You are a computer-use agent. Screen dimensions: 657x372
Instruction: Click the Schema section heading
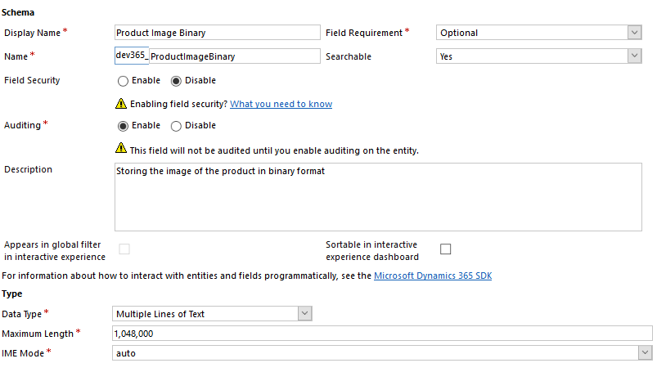[x=18, y=12]
